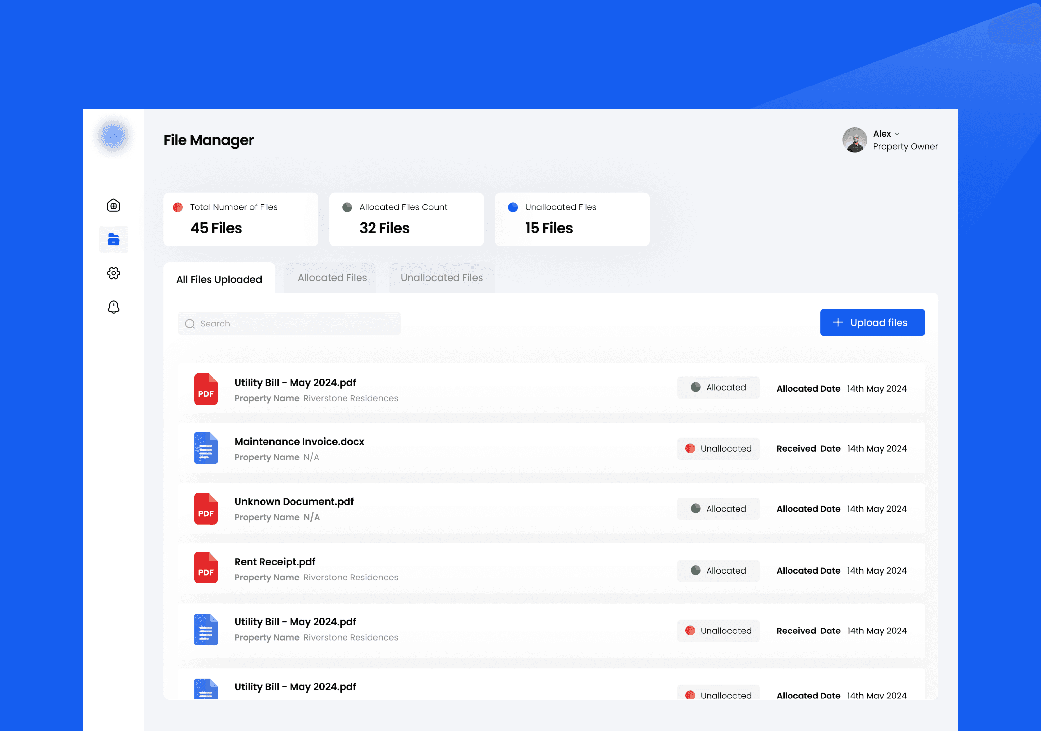Image resolution: width=1041 pixels, height=731 pixels.
Task: Open the settings gear in sidebar
Action: [113, 273]
